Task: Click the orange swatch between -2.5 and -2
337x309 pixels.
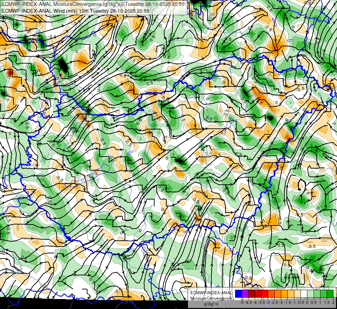Action: coord(278,294)
